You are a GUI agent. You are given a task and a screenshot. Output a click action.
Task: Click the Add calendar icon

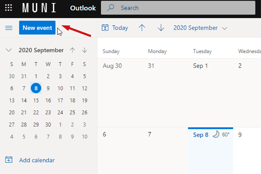tap(9, 160)
